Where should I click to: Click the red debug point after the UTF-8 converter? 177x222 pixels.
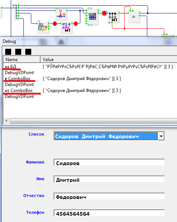point(75,23)
